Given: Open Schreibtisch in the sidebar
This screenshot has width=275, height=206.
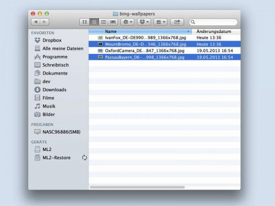Looking at the screenshot, I should pyautogui.click(x=52, y=65).
